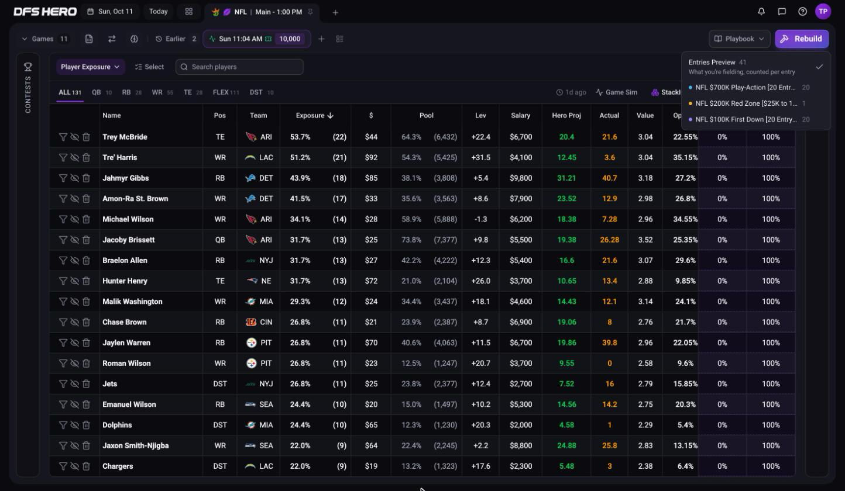
Task: Switch to the WR position tab
Action: [162, 92]
